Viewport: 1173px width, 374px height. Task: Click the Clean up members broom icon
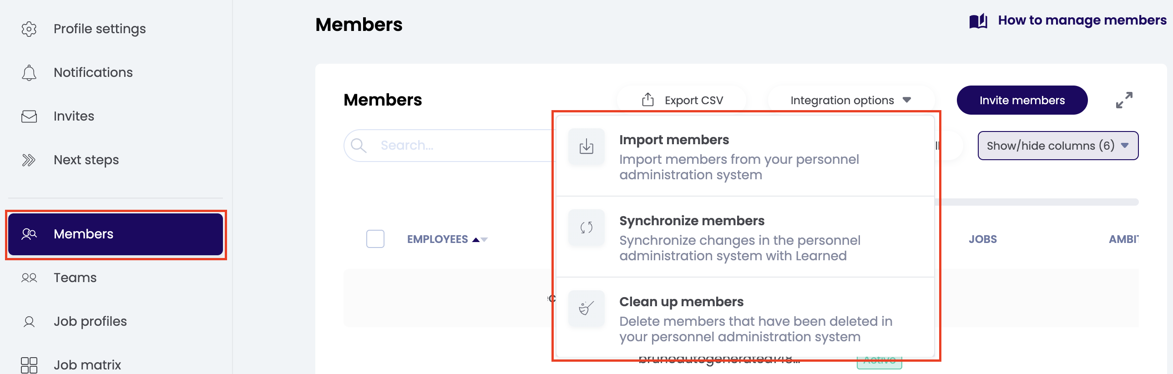tap(586, 308)
